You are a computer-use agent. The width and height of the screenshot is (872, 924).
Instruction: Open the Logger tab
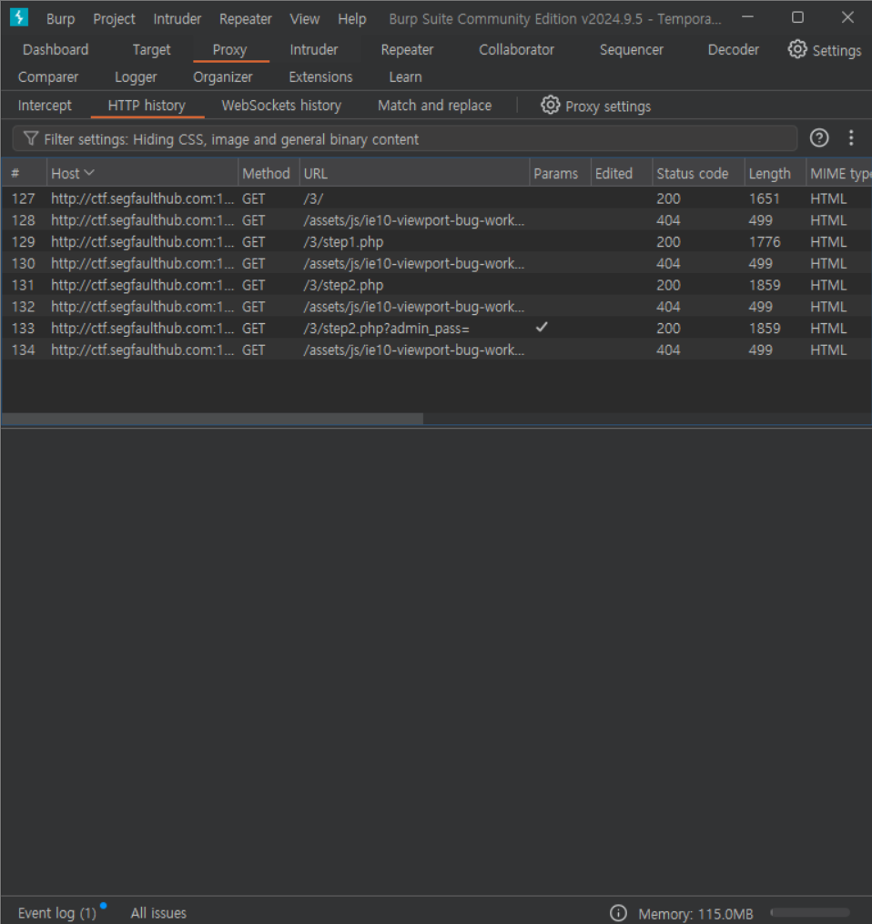click(136, 76)
